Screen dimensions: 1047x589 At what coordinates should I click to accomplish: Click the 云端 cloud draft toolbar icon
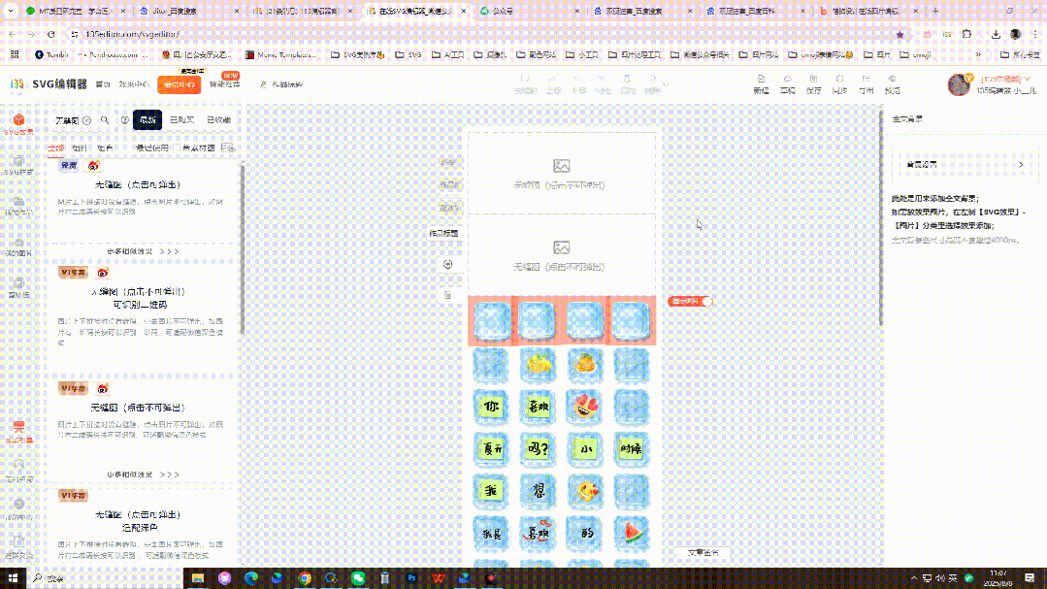[x=787, y=79]
